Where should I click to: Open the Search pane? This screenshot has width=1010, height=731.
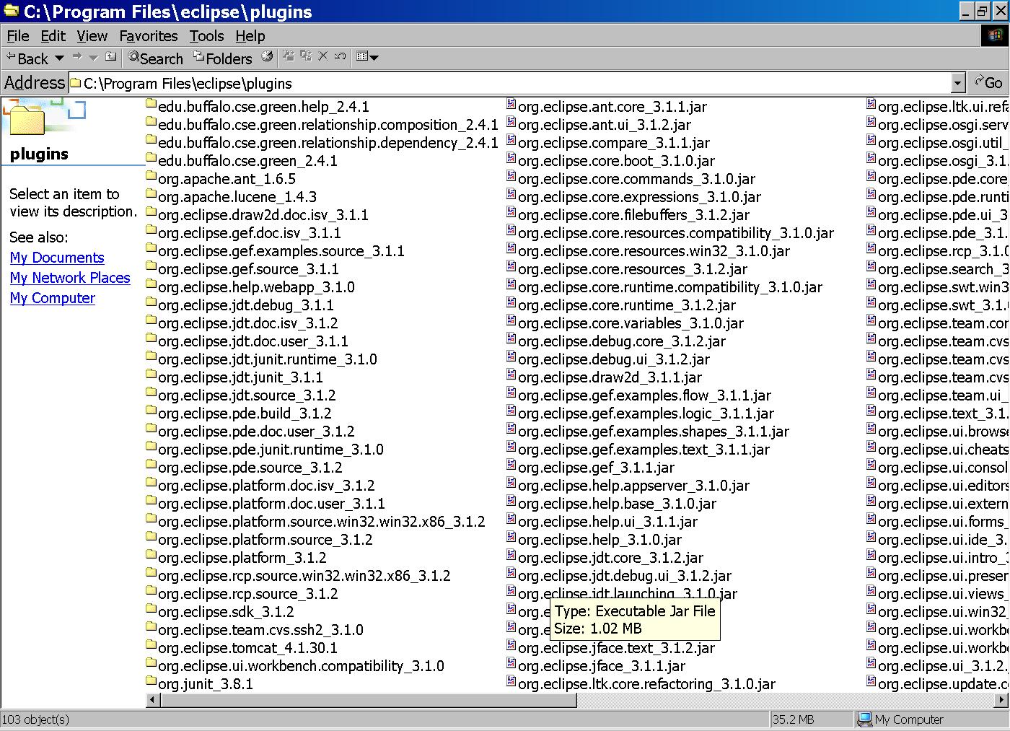(156, 58)
